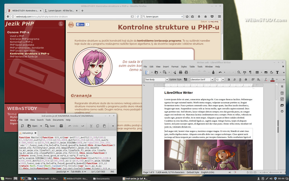
Task: Click the Print icon in the text editor
Action: tap(61, 126)
